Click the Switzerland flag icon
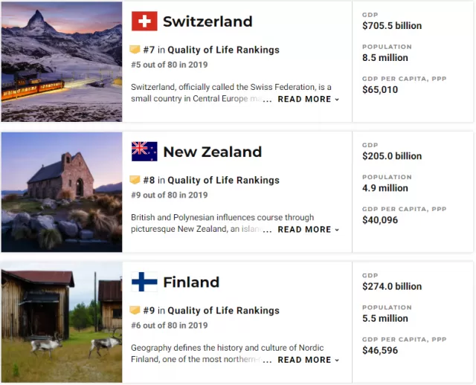This screenshot has width=476, height=385. point(144,22)
